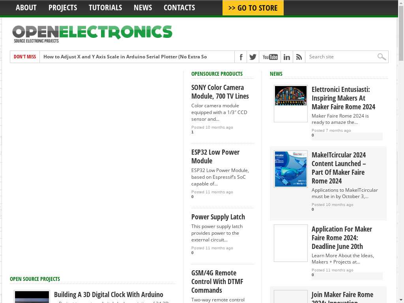This screenshot has width=404, height=303.
Task: Click the MakeITcircular blue thumbnail image
Action: (x=291, y=169)
